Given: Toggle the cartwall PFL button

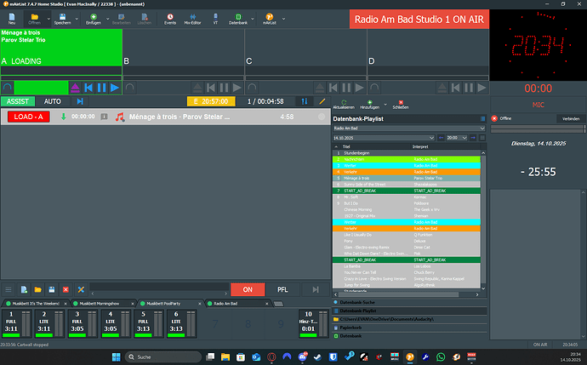Looking at the screenshot, I should point(282,290).
